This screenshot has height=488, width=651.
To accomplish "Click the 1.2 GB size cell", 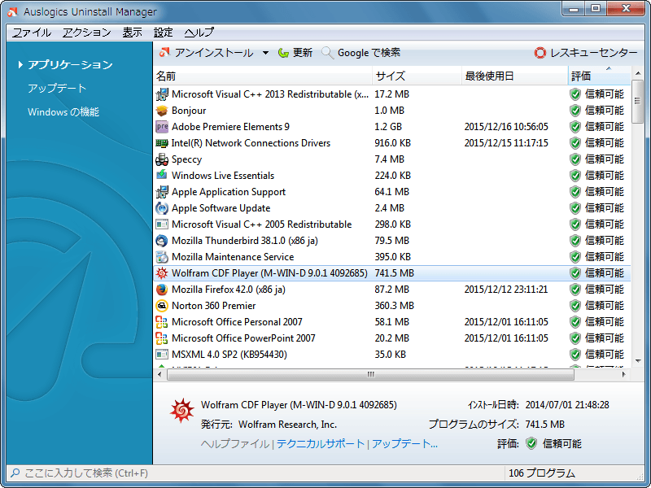I will click(388, 127).
